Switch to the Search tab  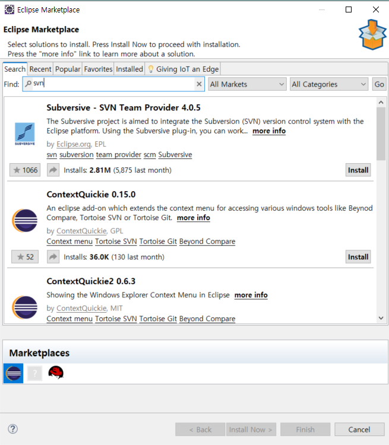(15, 69)
